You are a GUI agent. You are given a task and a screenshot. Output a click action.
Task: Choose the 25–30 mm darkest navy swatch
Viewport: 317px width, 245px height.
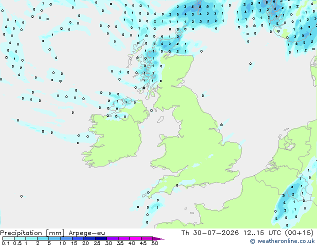click(101, 238)
